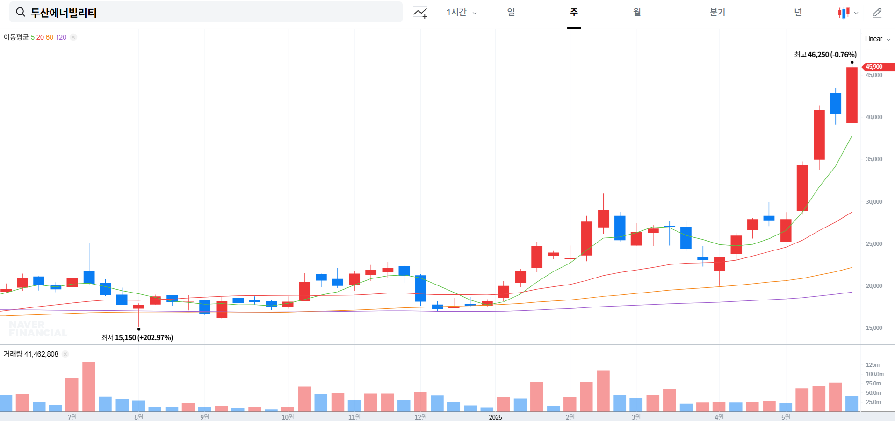The height and width of the screenshot is (421, 895).
Task: Switch to the 분기 quarterly tab
Action: pos(717,12)
